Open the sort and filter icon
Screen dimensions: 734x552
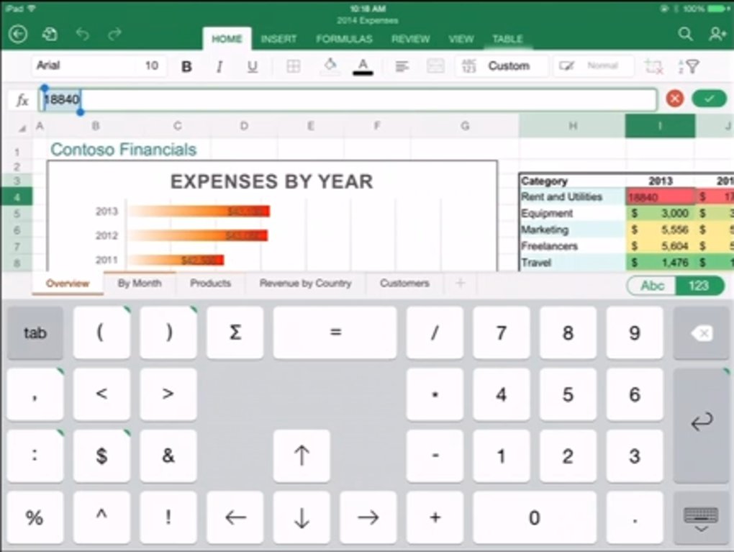pyautogui.click(x=689, y=66)
